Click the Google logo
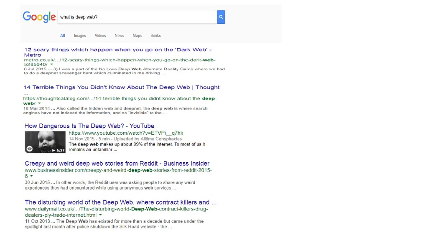This screenshot has width=428, height=241. (x=39, y=17)
